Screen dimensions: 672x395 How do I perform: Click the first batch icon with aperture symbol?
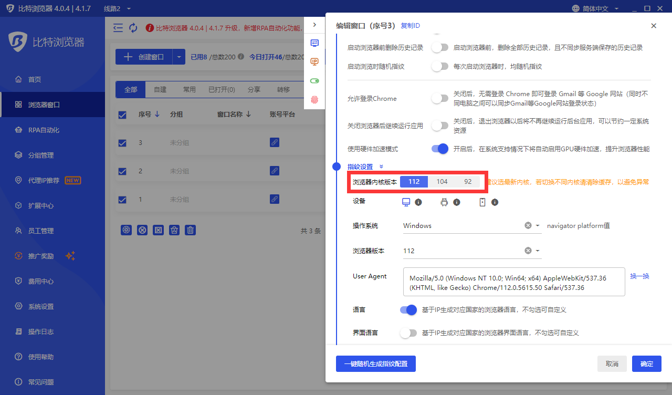coord(126,230)
